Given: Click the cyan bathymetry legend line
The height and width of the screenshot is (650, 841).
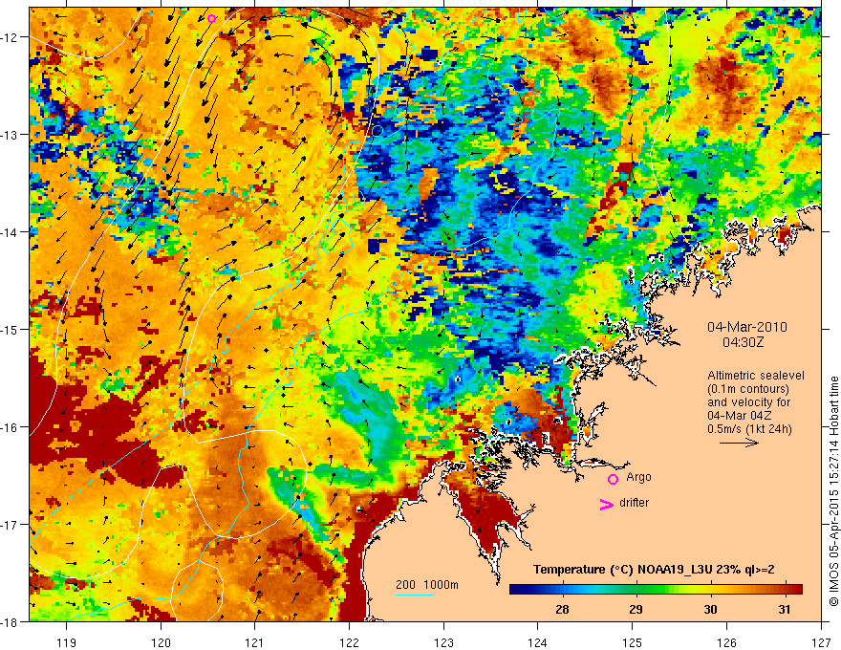Looking at the screenshot, I should (x=415, y=595).
